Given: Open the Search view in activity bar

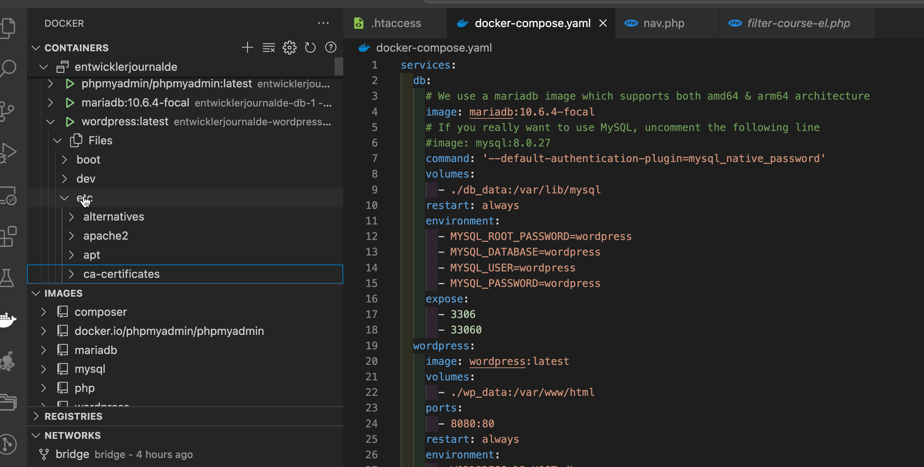Looking at the screenshot, I should click(8, 68).
